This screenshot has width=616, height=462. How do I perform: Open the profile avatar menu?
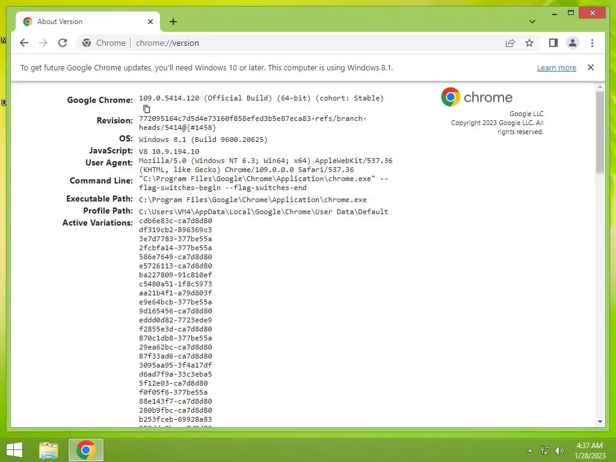pyautogui.click(x=573, y=43)
